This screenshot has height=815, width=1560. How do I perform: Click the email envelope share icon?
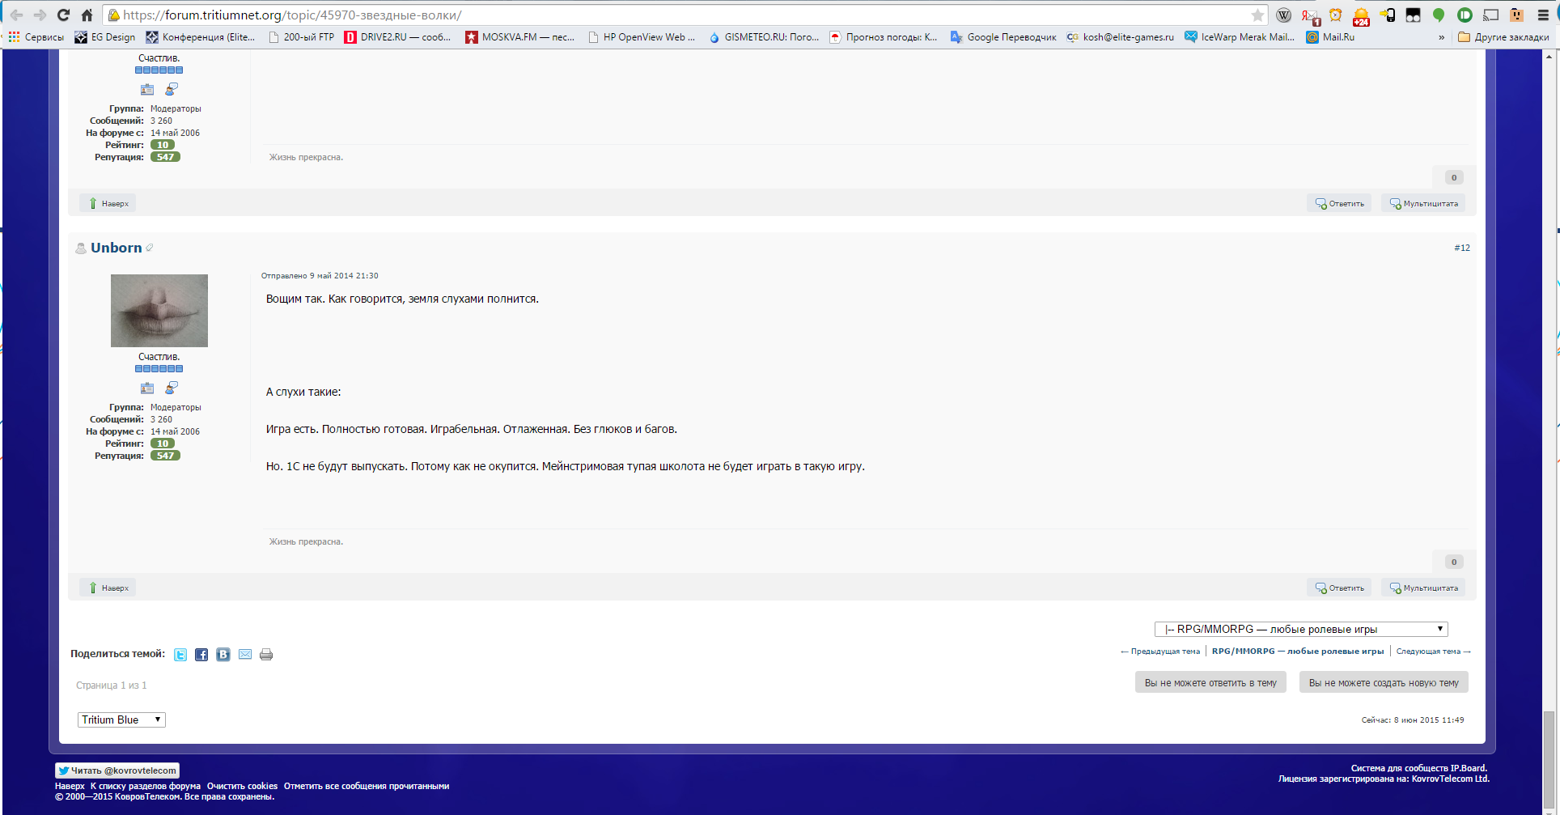245,655
